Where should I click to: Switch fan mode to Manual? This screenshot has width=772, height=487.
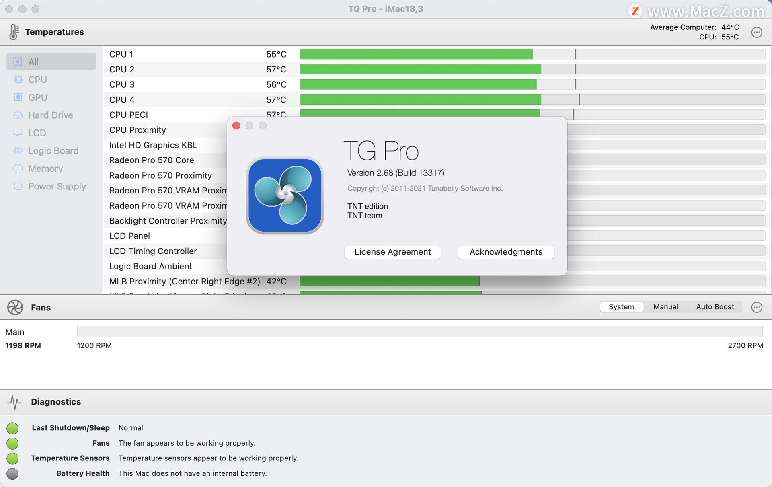point(665,307)
